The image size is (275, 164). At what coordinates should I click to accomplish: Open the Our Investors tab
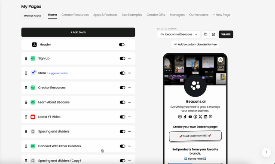[199, 15]
